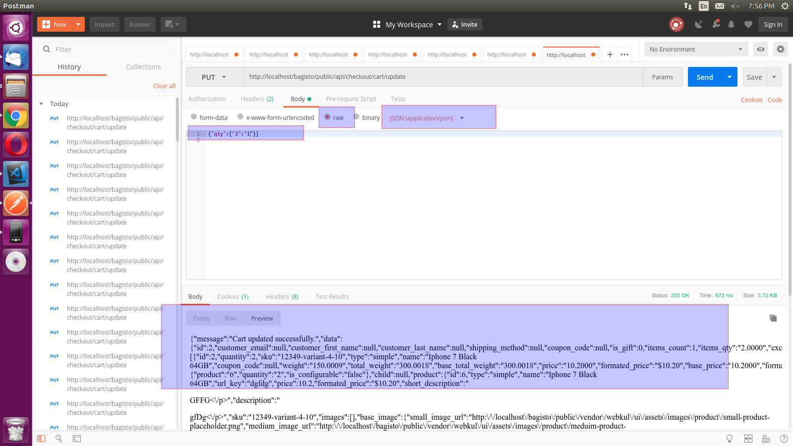The image size is (793, 446).
Task: Open response Headers (8) tab
Action: (x=282, y=296)
